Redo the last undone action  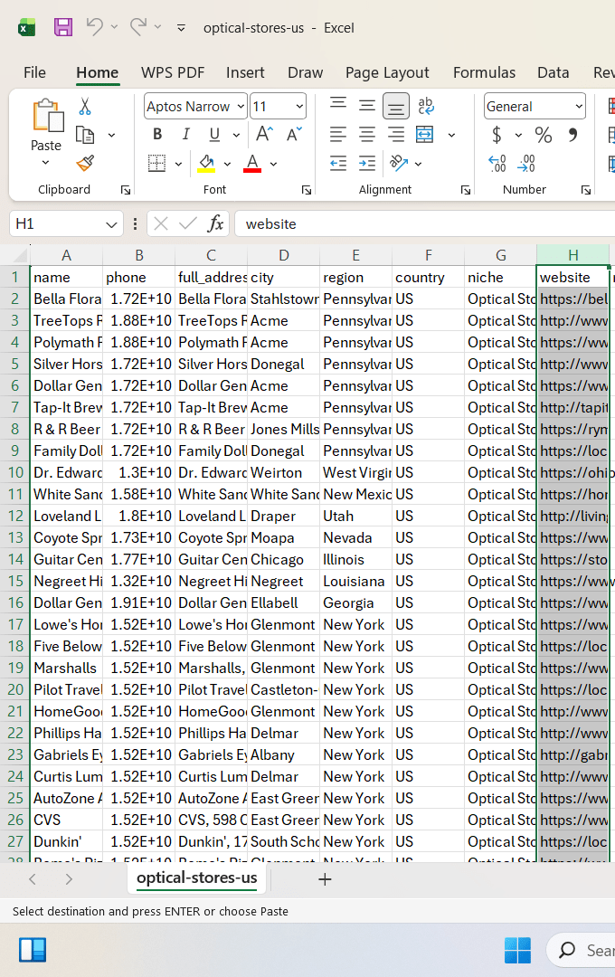pos(137,27)
